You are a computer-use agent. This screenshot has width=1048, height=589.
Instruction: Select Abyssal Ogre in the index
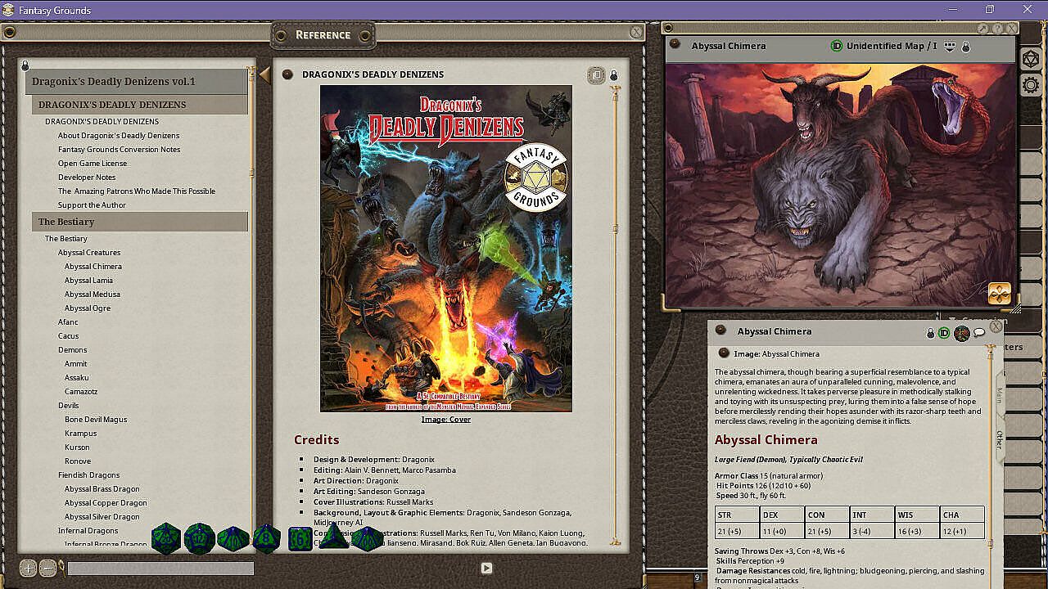88,308
